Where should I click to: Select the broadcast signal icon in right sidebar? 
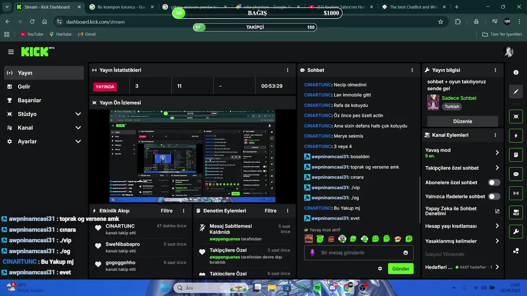tap(516, 193)
